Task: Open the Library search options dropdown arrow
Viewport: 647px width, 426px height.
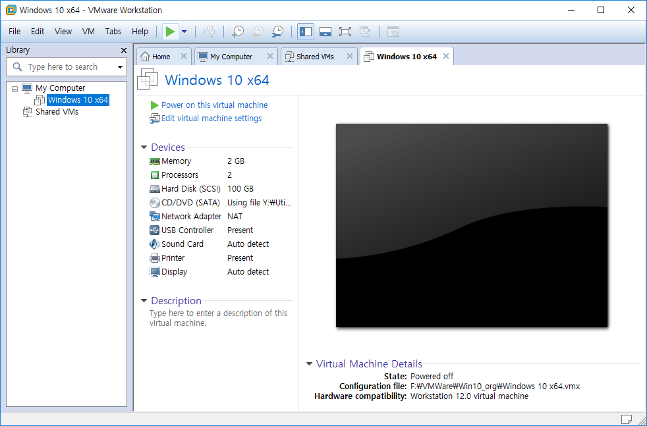Action: [120, 67]
